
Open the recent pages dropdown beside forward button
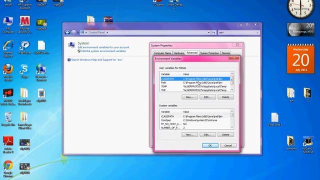(78, 32)
